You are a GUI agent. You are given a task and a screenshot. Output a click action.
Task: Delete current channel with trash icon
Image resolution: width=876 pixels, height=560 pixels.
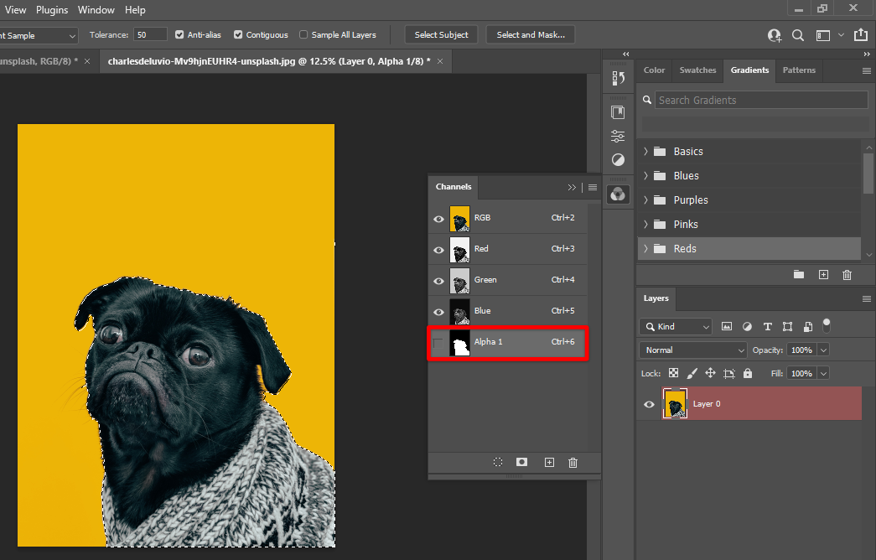(x=573, y=462)
